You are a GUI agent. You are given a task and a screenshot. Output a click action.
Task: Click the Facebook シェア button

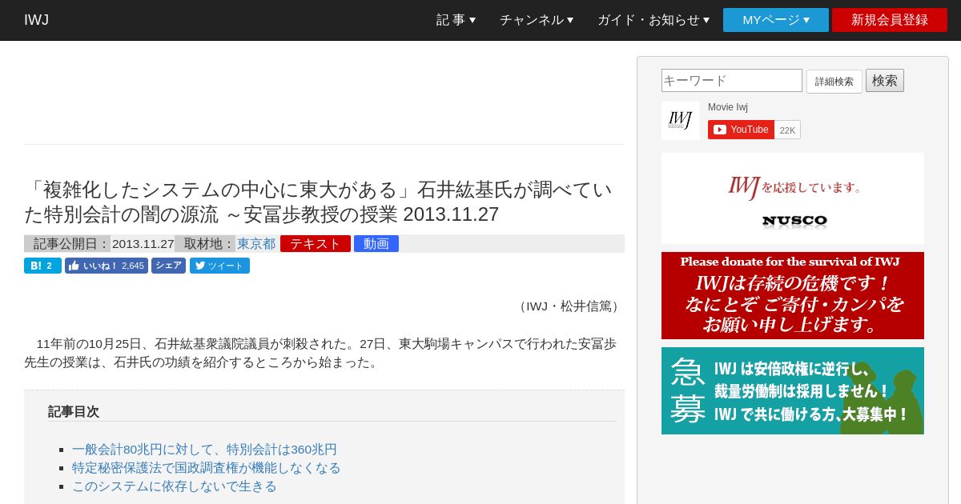coord(168,266)
